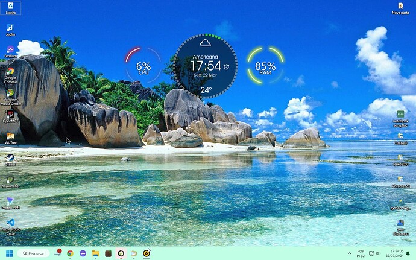Select the Proton VPN desktop icon
This screenshot has height=260, width=416.
(10, 201)
